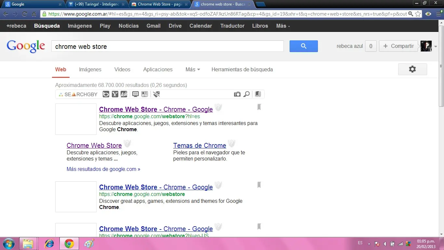Click the bookmark icon in SearchGBY bar

[258, 94]
